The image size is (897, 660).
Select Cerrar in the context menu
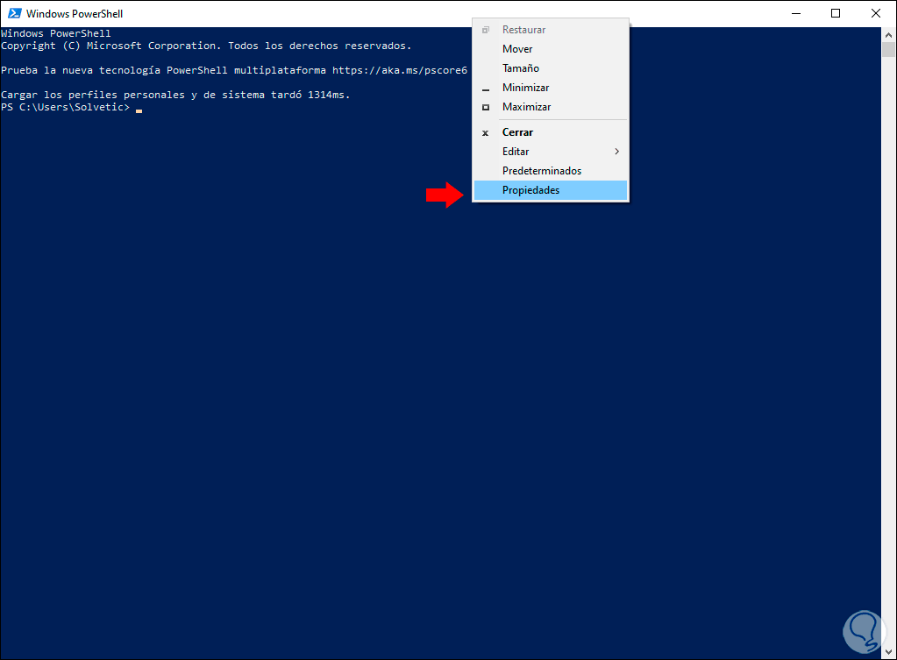click(x=551, y=132)
